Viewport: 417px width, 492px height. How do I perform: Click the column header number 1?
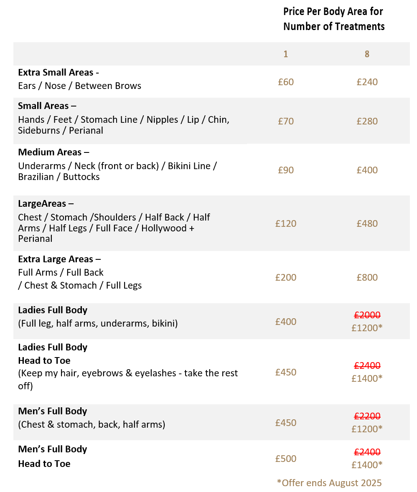(x=286, y=54)
